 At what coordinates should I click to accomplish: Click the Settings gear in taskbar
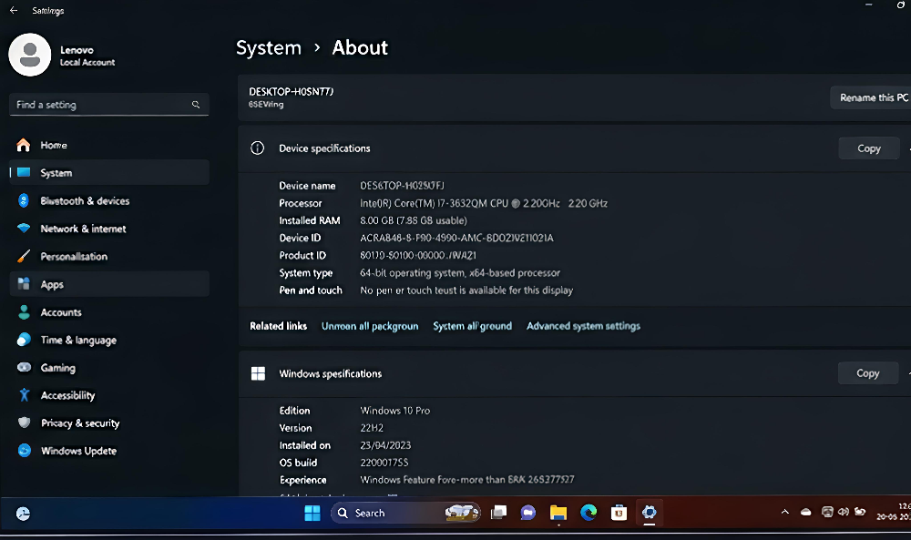[x=649, y=514]
